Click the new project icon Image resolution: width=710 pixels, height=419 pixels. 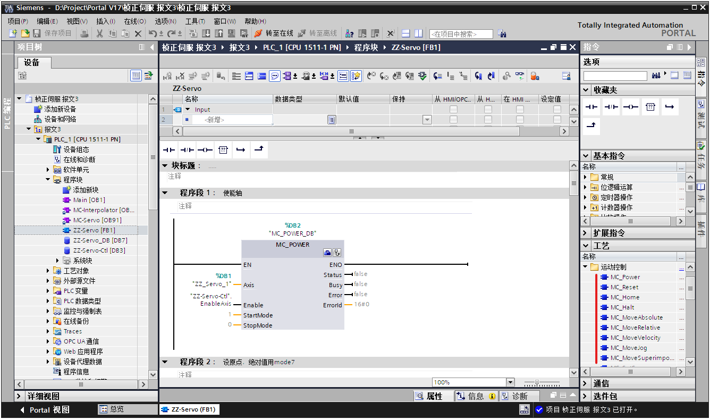14,33
